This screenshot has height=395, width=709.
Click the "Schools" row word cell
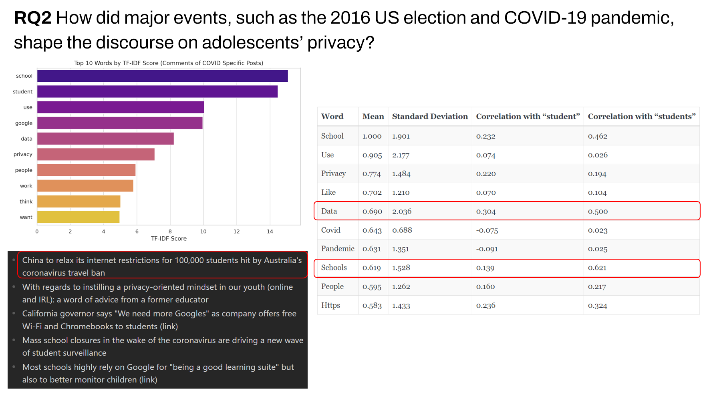[x=334, y=268]
